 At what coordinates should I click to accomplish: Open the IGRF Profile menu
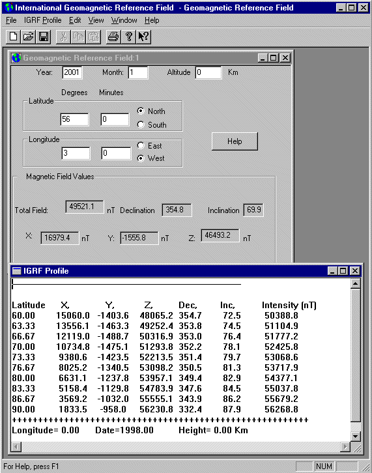(42, 20)
